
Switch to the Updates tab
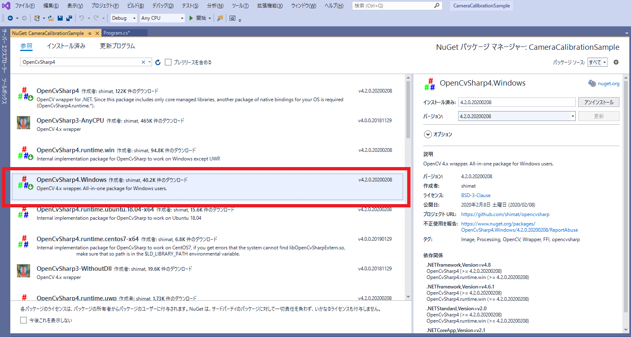pos(117,46)
